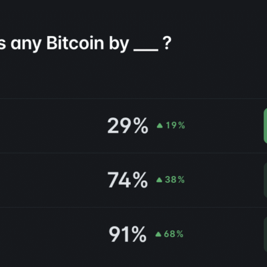Open the outcome row showing 91%
Screen dimensions: 267x267
(x=133, y=234)
